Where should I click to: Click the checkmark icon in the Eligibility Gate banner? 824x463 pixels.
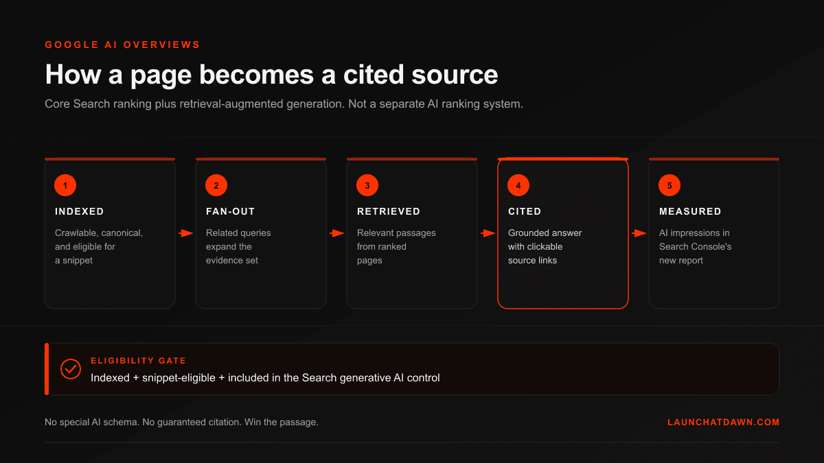(71, 369)
